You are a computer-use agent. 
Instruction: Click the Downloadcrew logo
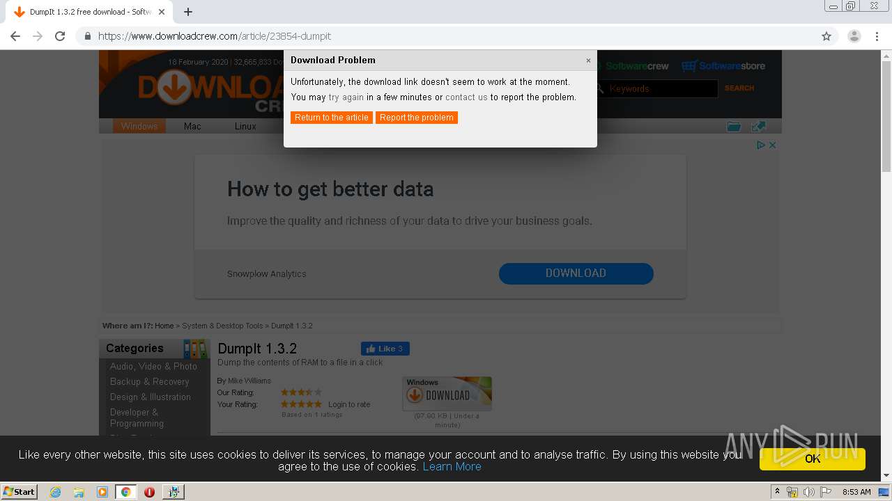[x=209, y=90]
